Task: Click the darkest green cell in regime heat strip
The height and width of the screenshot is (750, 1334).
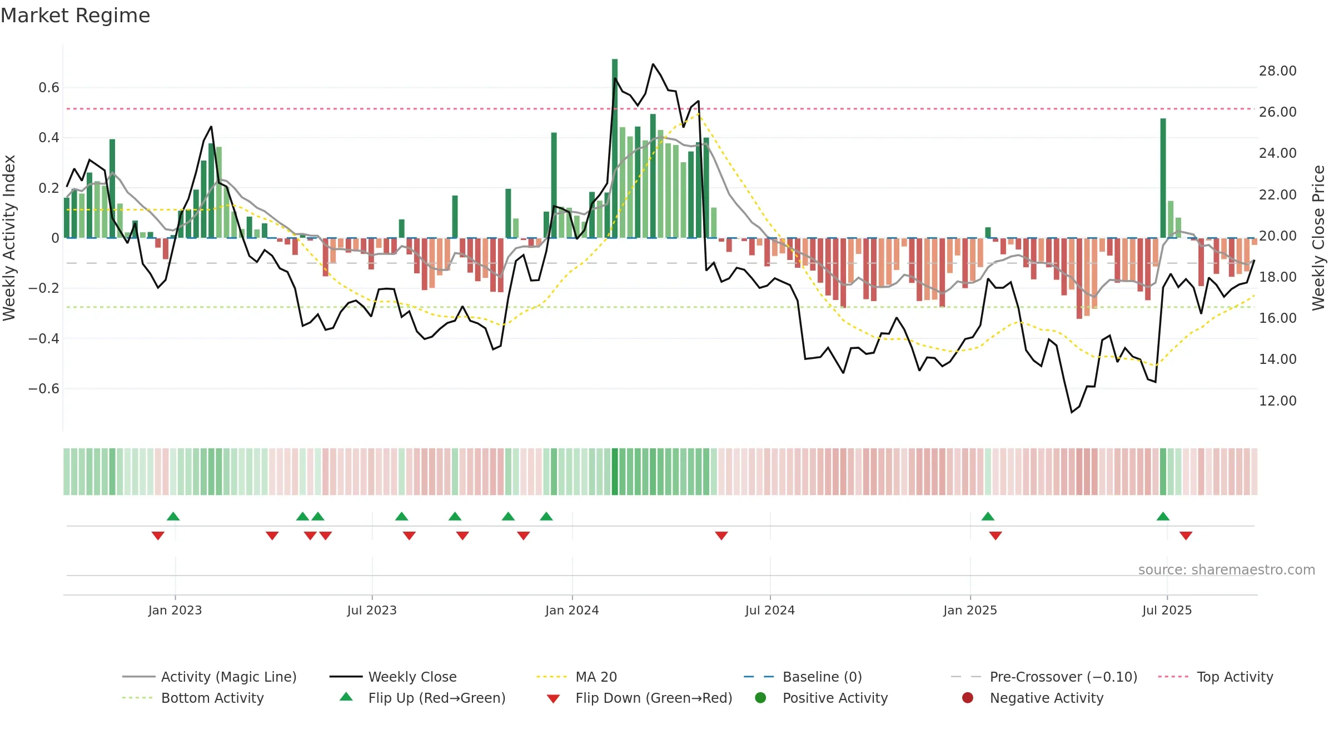Action: tap(615, 472)
